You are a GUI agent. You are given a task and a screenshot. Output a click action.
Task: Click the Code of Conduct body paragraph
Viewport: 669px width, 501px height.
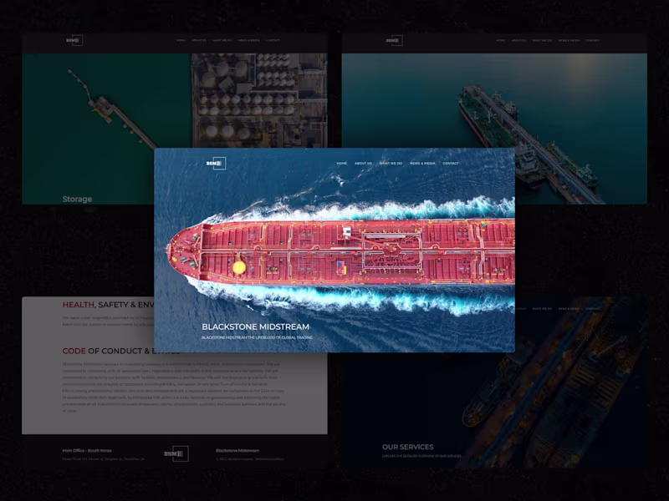[x=174, y=387]
